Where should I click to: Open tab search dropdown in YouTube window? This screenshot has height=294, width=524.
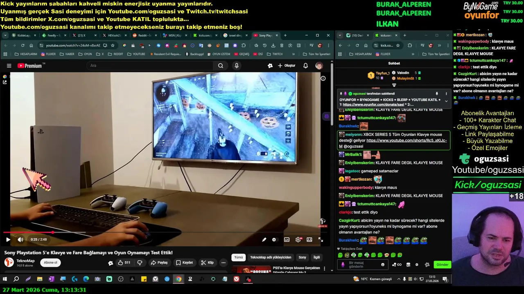click(5, 36)
